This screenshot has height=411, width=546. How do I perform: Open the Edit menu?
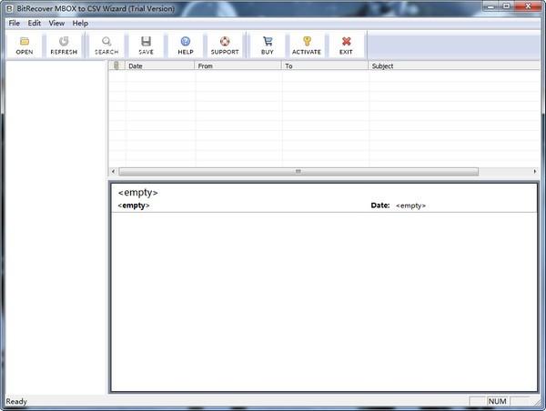(34, 23)
